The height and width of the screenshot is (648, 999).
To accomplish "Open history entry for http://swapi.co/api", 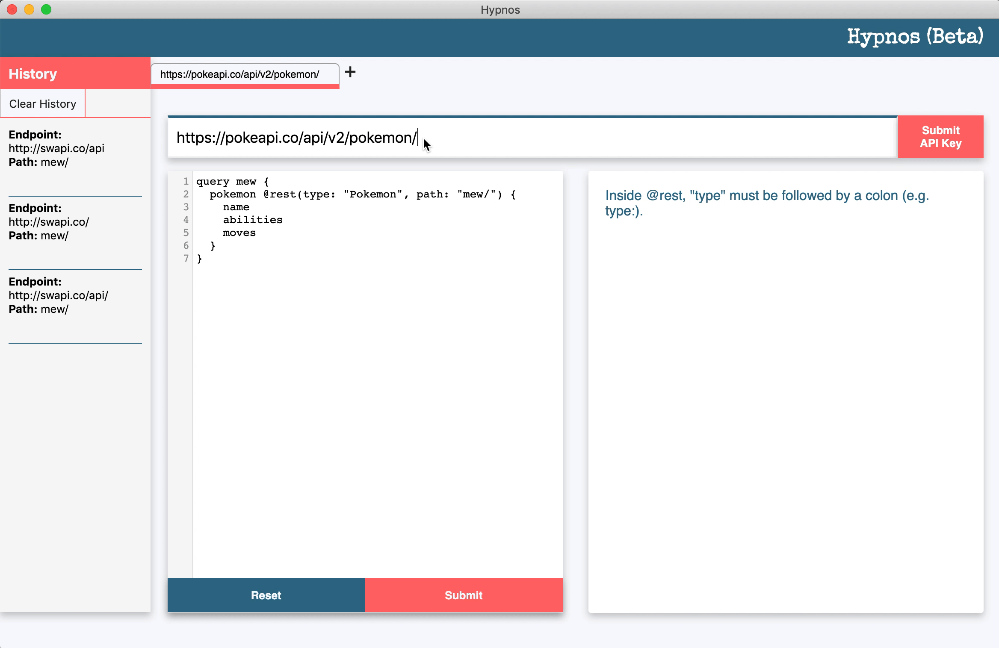I will 56,148.
